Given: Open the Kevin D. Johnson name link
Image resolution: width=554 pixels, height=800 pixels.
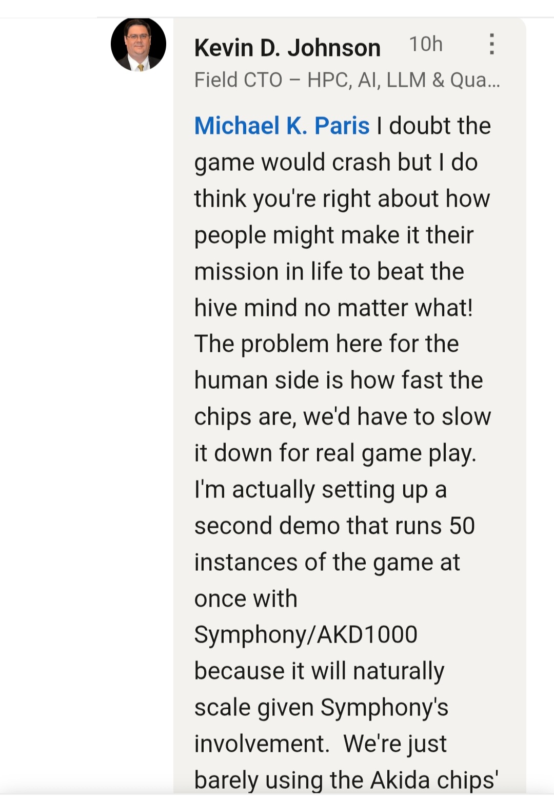Looking at the screenshot, I should coord(287,48).
